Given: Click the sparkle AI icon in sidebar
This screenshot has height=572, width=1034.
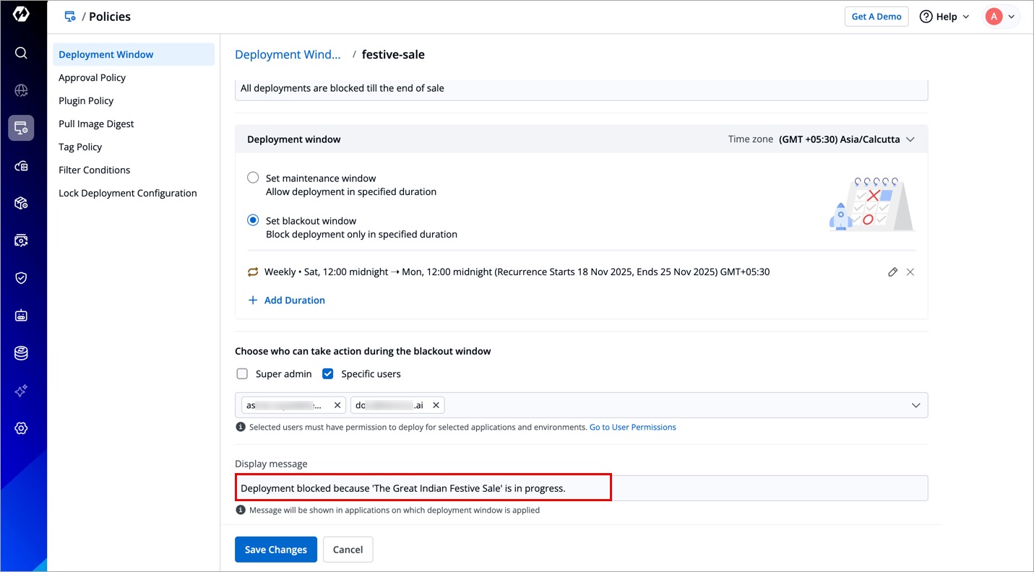Looking at the screenshot, I should [x=21, y=391].
